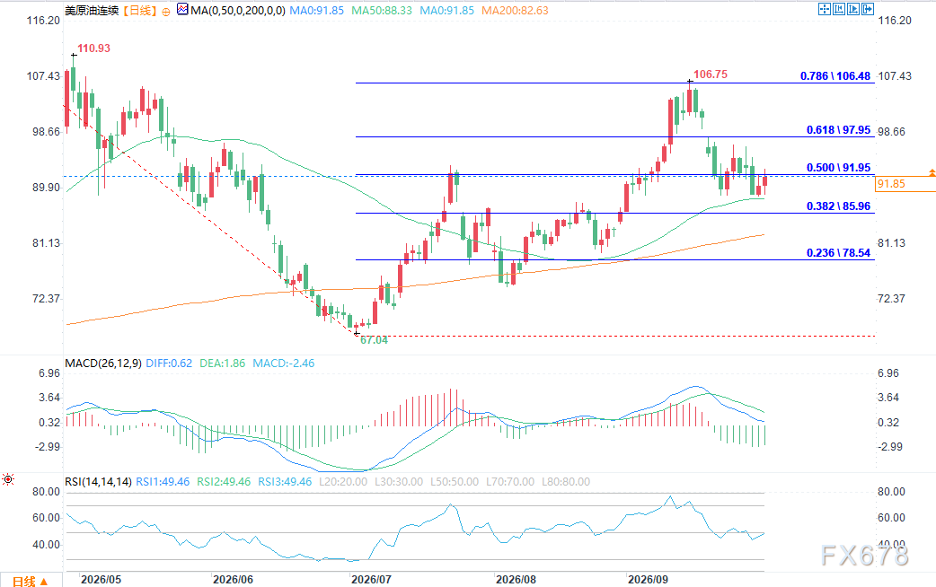Click the MA200:82.63 value in header
This screenshot has height=587, width=936.
515,11
